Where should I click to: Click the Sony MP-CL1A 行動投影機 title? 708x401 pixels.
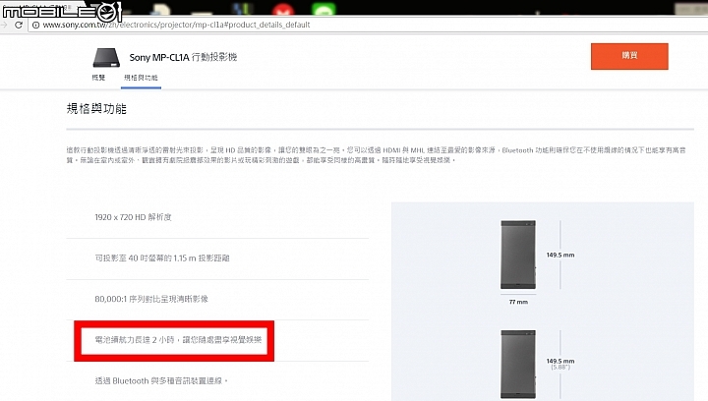[183, 57]
